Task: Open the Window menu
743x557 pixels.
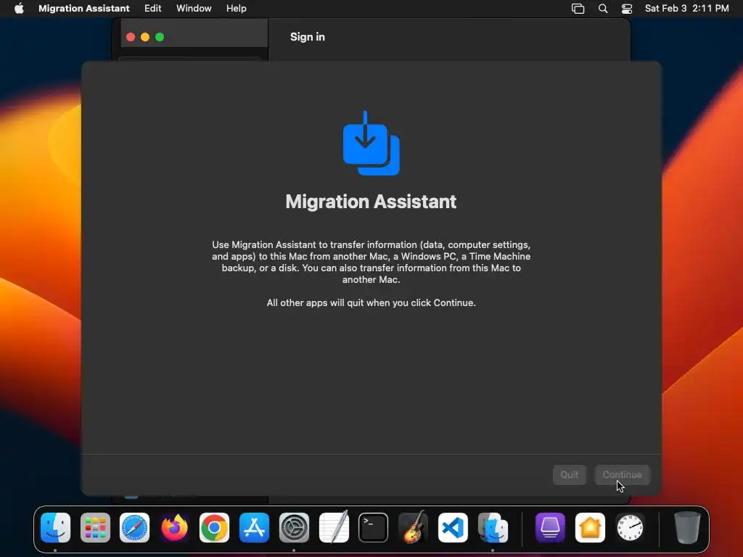Action: click(194, 9)
